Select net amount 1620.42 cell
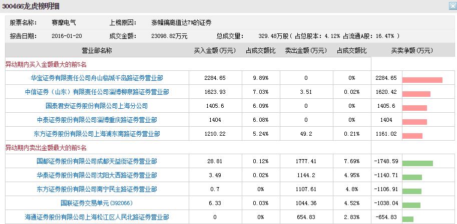This screenshot has width=457, height=224. tap(386, 92)
